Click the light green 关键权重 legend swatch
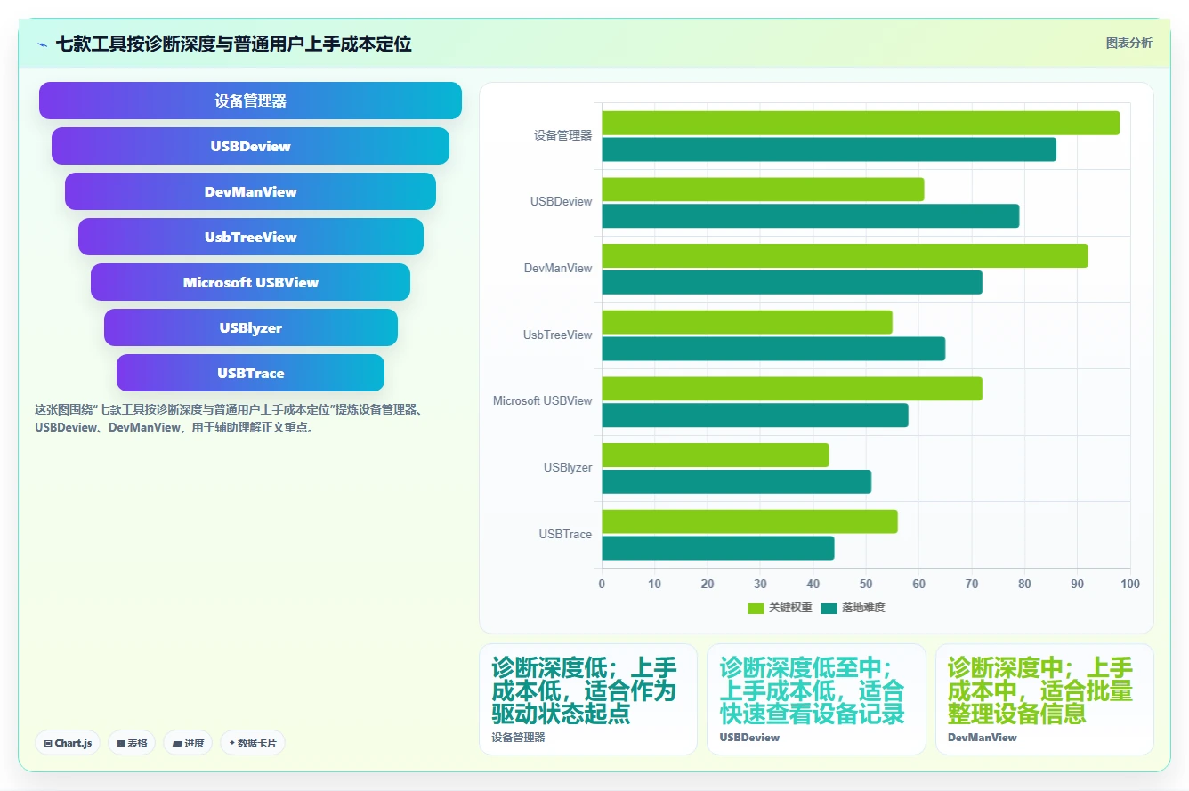The image size is (1189, 791). (x=756, y=608)
